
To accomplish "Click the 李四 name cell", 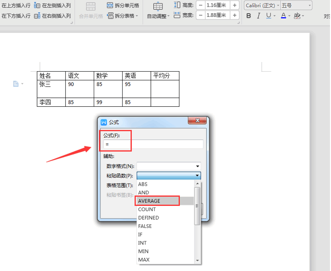I will coord(51,102).
